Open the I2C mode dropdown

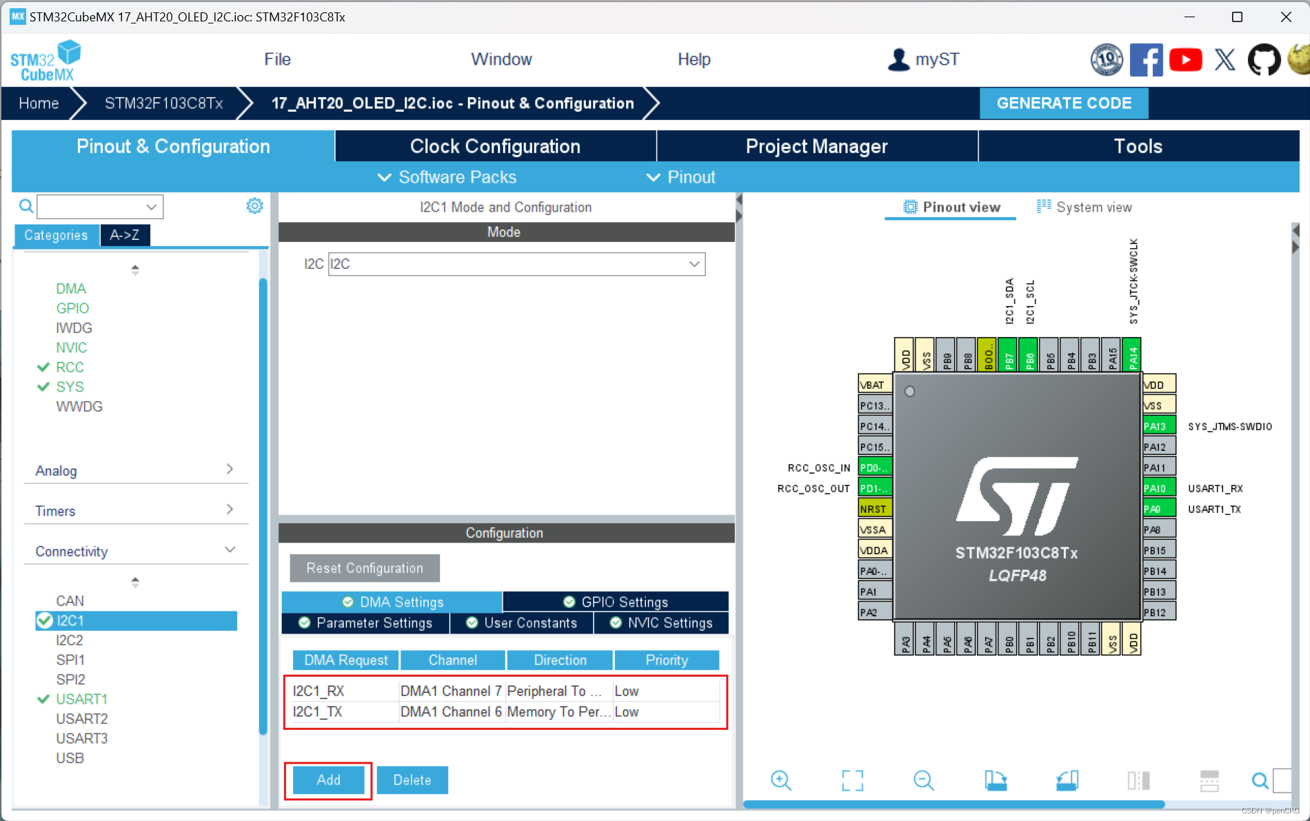(516, 264)
